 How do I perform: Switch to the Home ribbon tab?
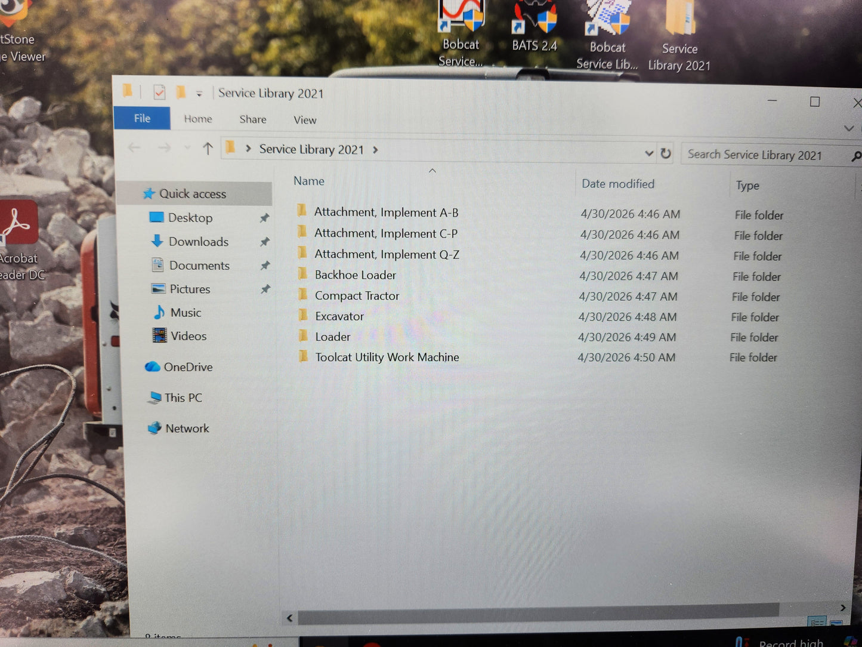pyautogui.click(x=198, y=119)
